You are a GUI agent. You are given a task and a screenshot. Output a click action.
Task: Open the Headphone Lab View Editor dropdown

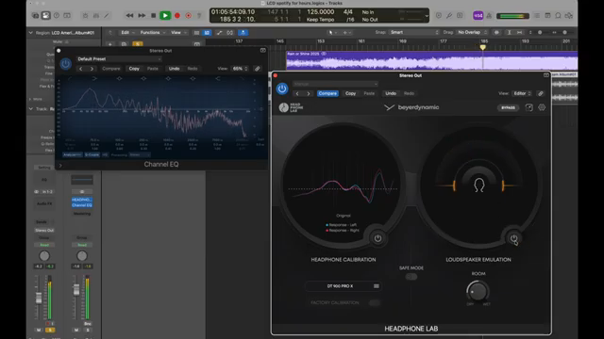click(x=522, y=93)
